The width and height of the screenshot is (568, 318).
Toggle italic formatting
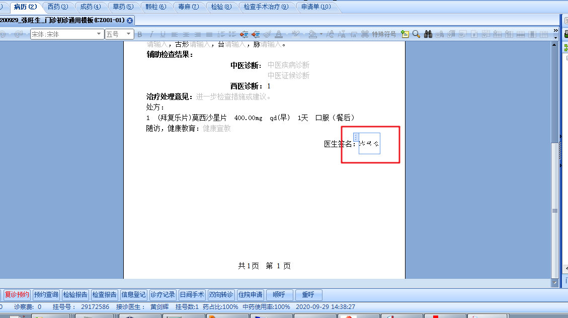tap(151, 34)
